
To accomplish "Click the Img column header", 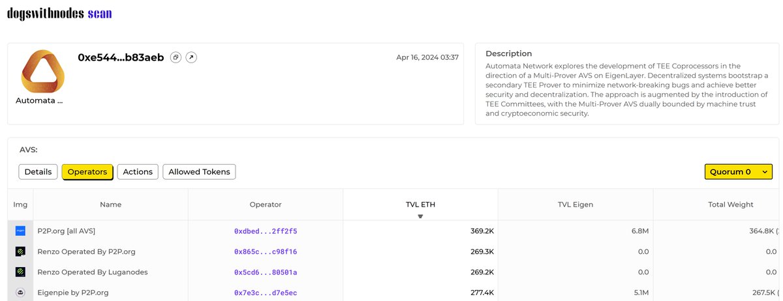I will pos(20,205).
